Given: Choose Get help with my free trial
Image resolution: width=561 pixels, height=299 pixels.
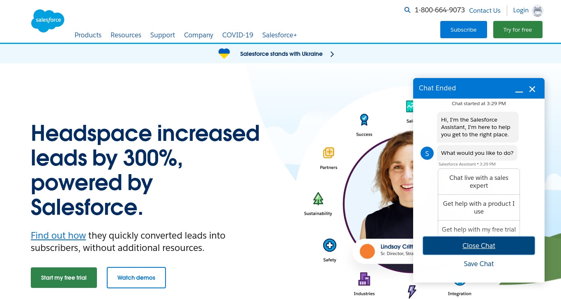Looking at the screenshot, I should click(x=479, y=229).
